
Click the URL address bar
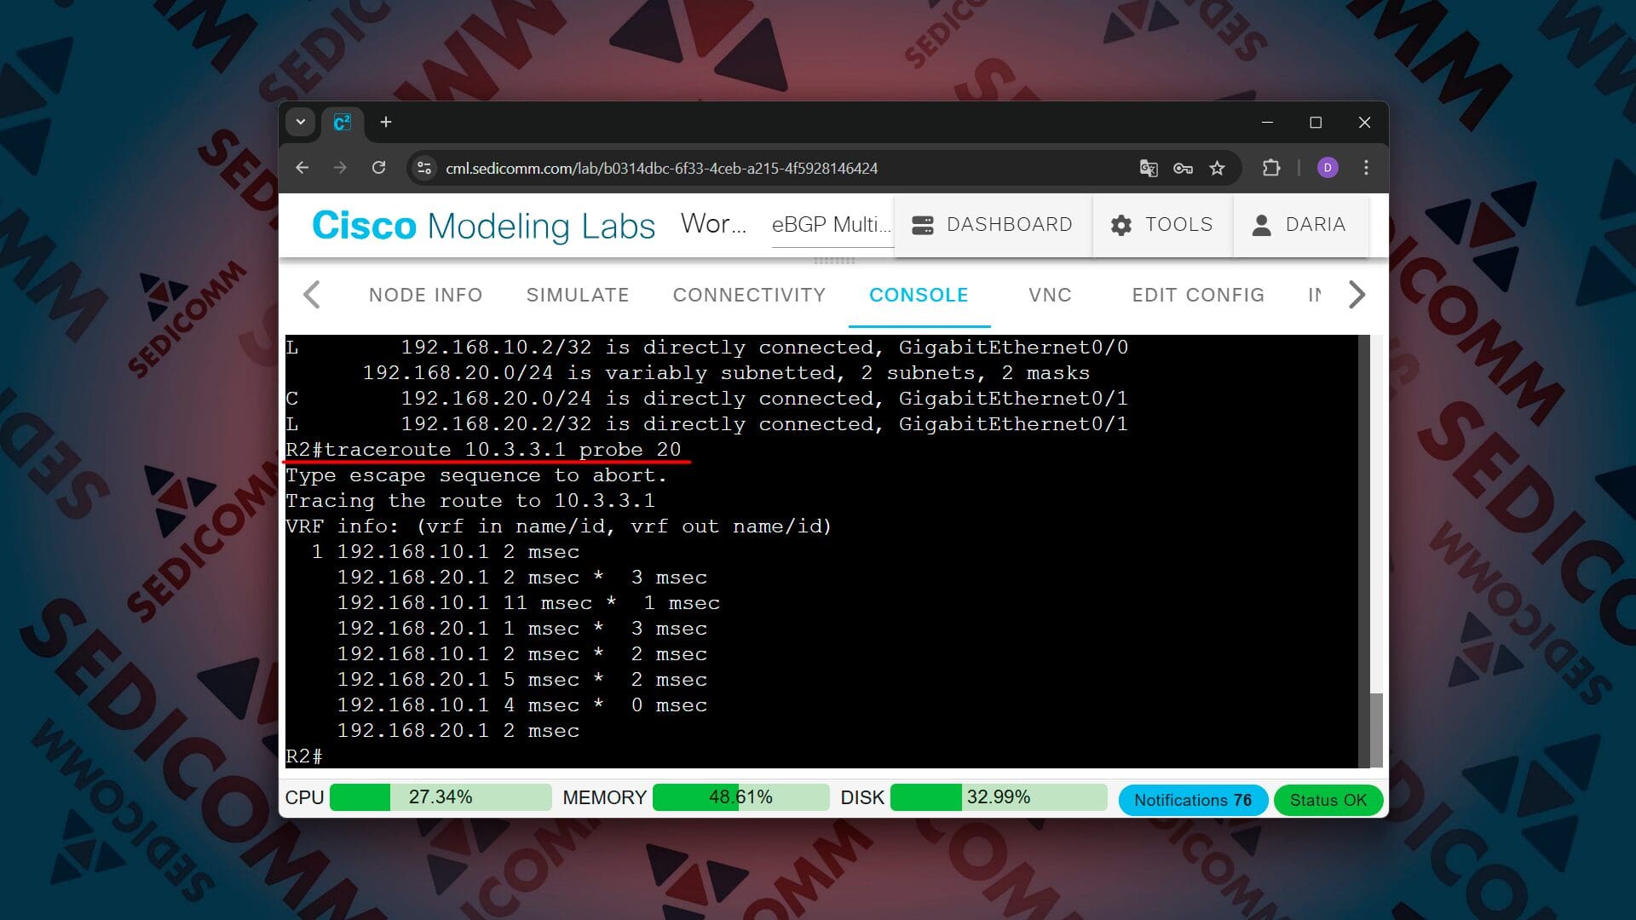point(661,168)
